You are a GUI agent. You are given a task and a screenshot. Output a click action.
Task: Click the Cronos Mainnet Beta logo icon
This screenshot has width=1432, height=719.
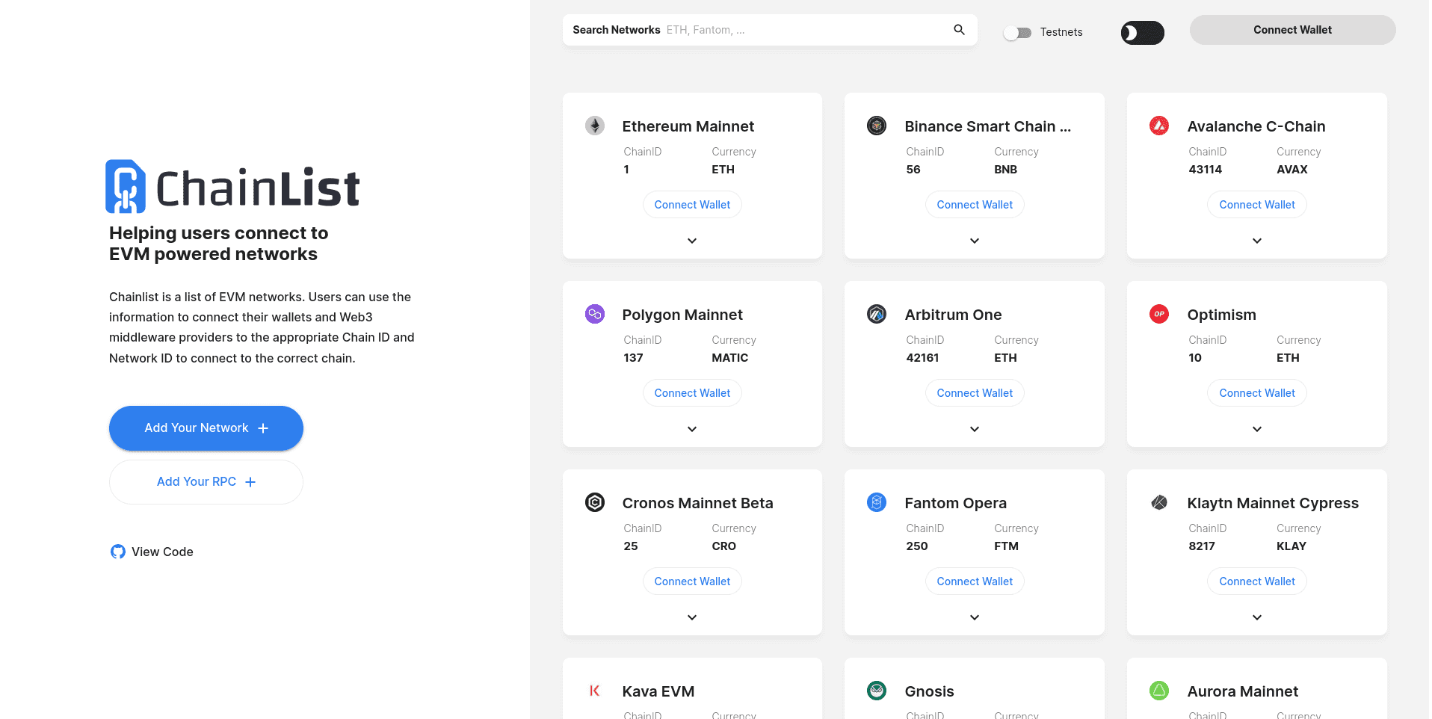595,502
